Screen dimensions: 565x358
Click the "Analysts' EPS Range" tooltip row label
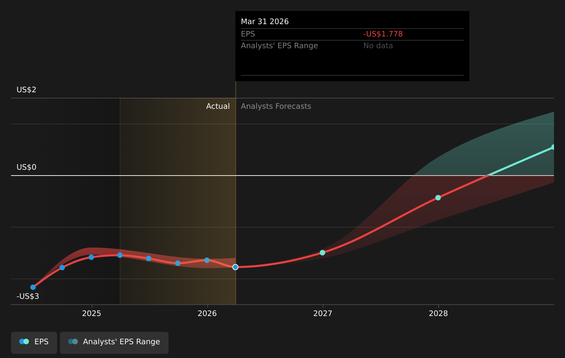pyautogui.click(x=279, y=46)
